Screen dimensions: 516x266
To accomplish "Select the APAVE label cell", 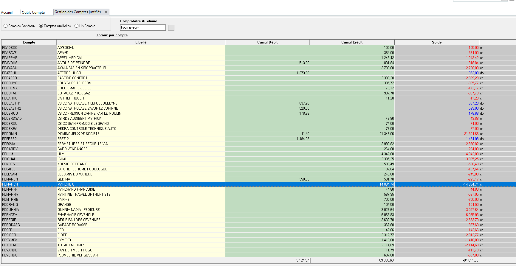I will 141,53.
